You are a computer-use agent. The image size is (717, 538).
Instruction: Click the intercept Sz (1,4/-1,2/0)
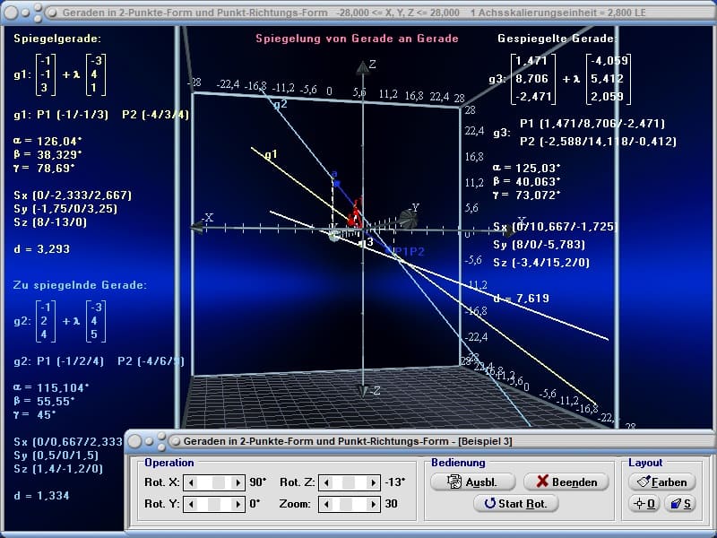[x=58, y=468]
